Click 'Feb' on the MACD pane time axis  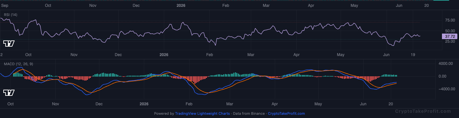coord(189,104)
